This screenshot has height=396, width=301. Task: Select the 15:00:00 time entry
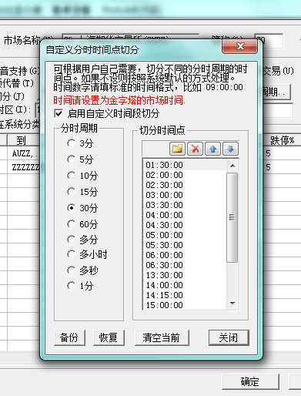(x=185, y=305)
